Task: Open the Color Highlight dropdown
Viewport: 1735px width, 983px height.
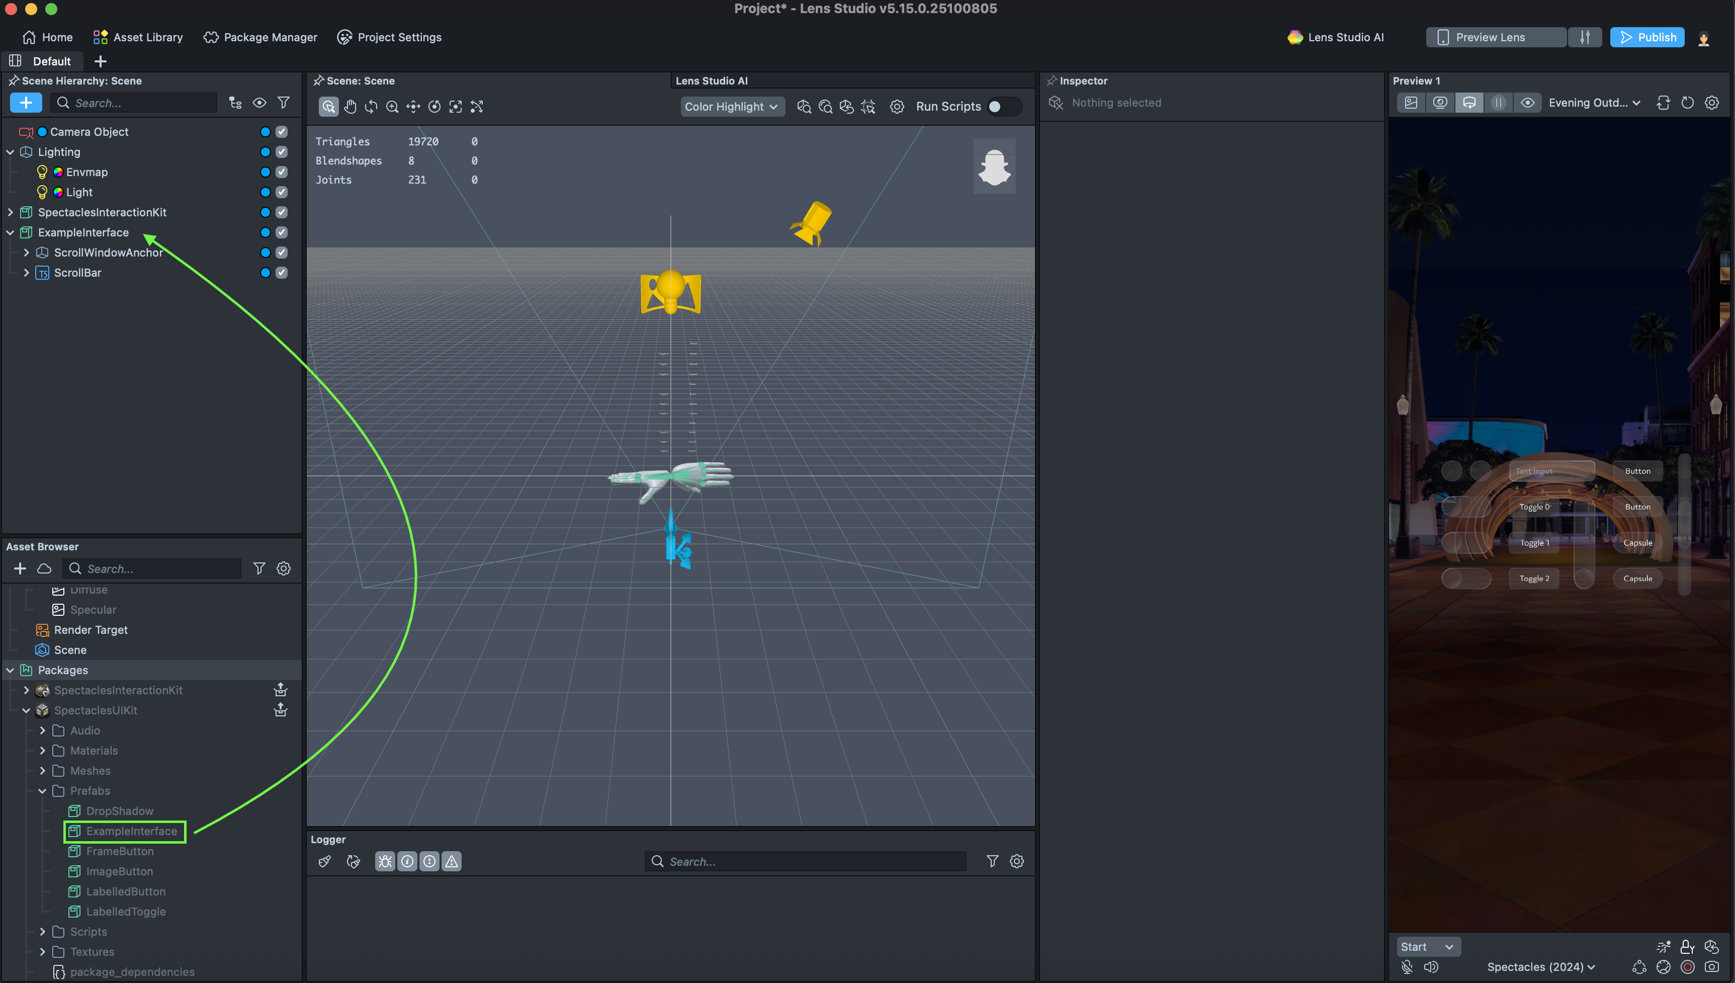Action: tap(732, 107)
